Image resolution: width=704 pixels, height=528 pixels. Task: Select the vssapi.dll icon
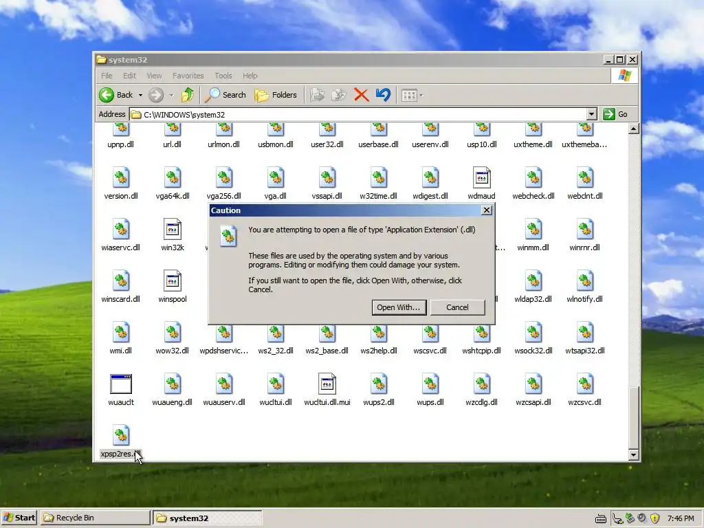click(x=327, y=178)
